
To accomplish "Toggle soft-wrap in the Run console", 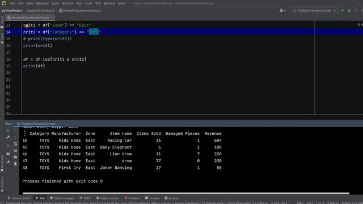I will coord(15,144).
